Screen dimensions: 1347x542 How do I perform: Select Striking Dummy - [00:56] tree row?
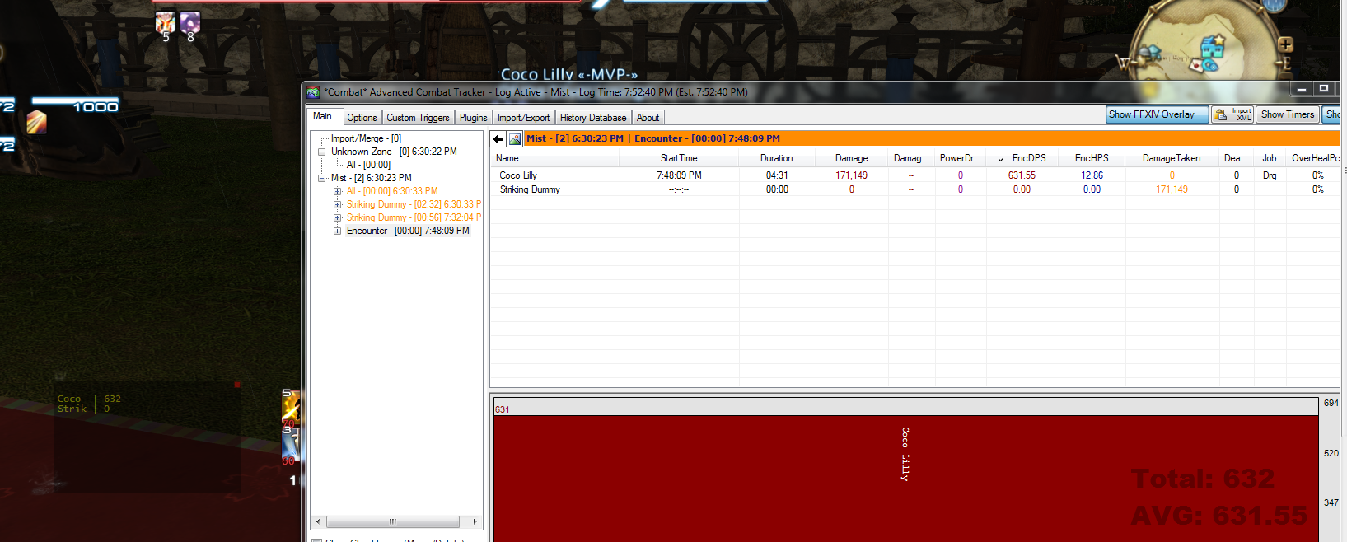coord(414,217)
